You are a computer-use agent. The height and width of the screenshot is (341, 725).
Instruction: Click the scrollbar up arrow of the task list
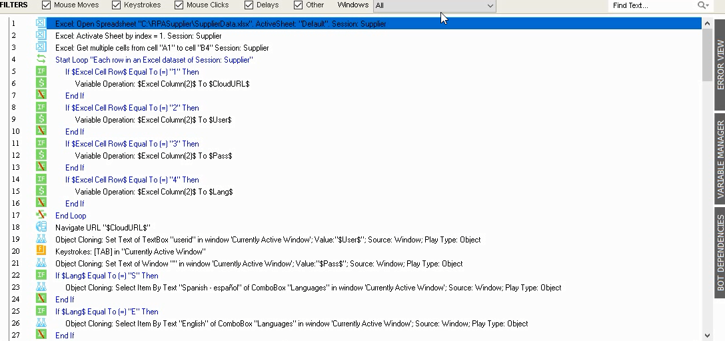pos(707,23)
